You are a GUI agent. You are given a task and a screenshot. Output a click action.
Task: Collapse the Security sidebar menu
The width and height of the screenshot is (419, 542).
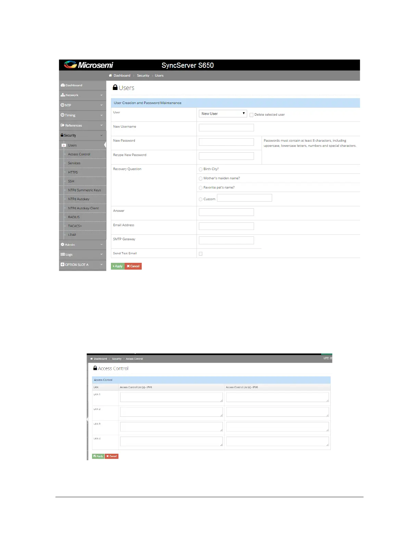coord(82,135)
